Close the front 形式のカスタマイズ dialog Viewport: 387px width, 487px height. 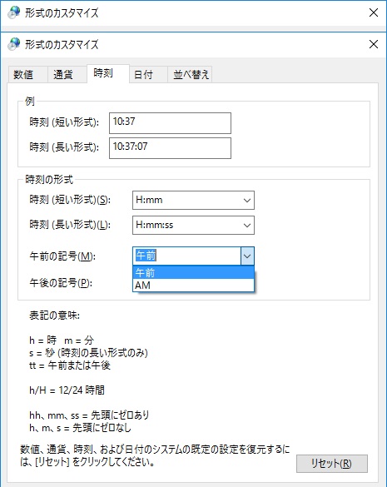coord(374,44)
